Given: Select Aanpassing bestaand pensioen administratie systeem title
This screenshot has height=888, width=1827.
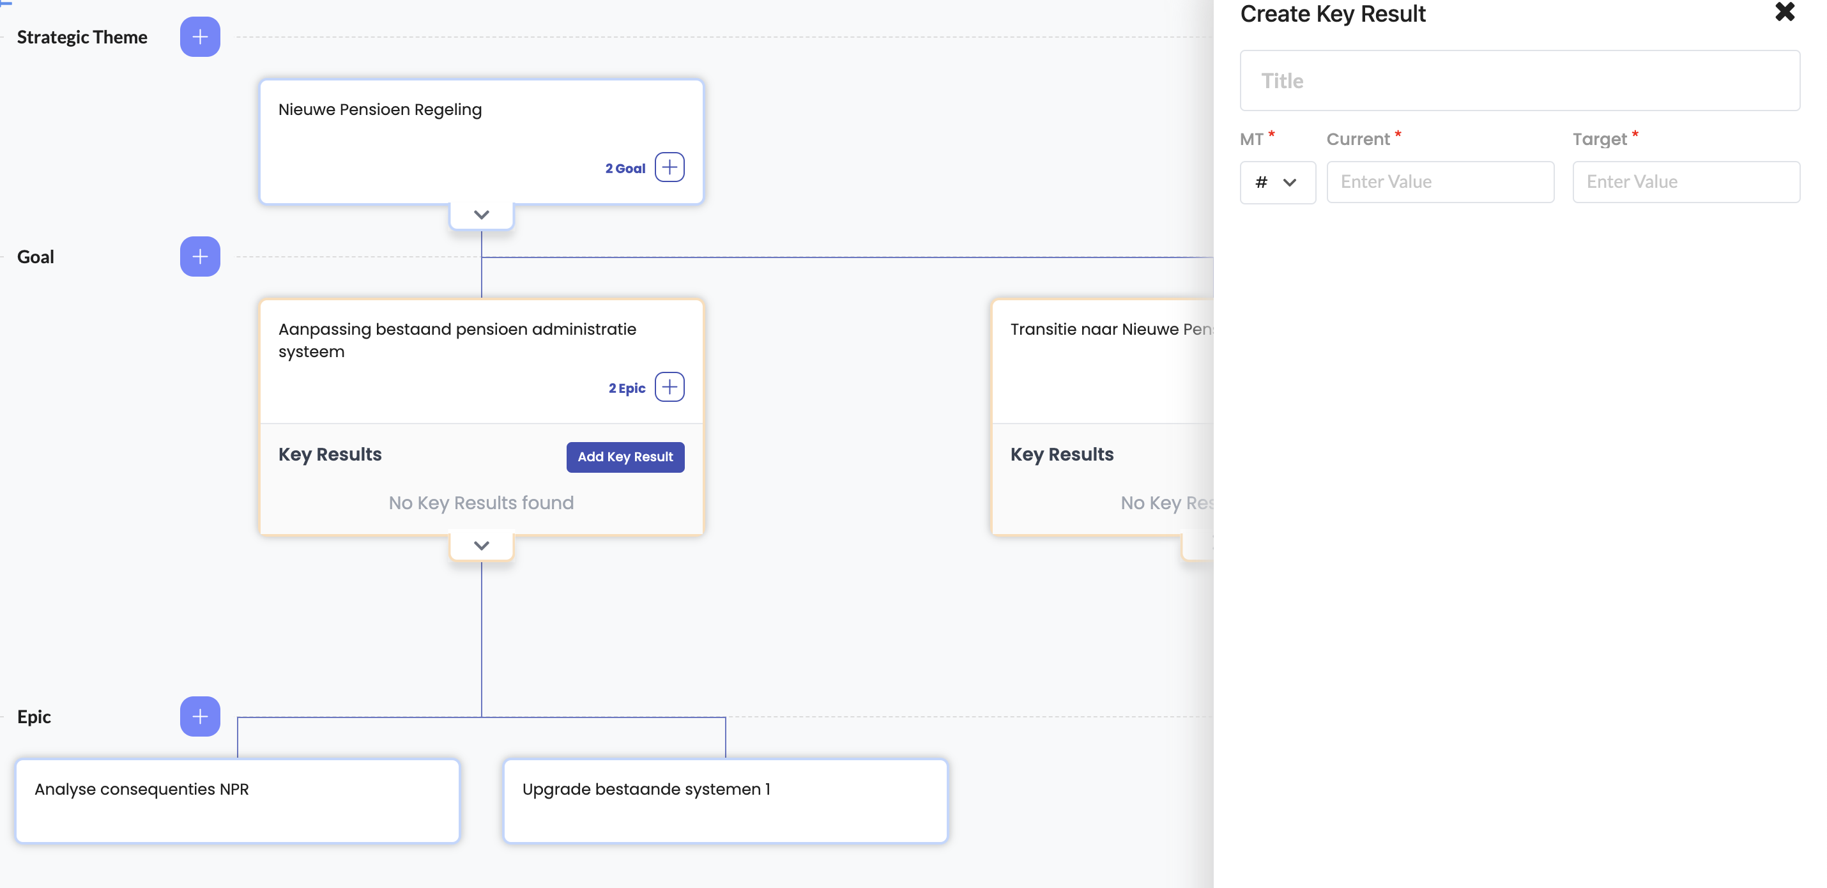Looking at the screenshot, I should pyautogui.click(x=457, y=340).
